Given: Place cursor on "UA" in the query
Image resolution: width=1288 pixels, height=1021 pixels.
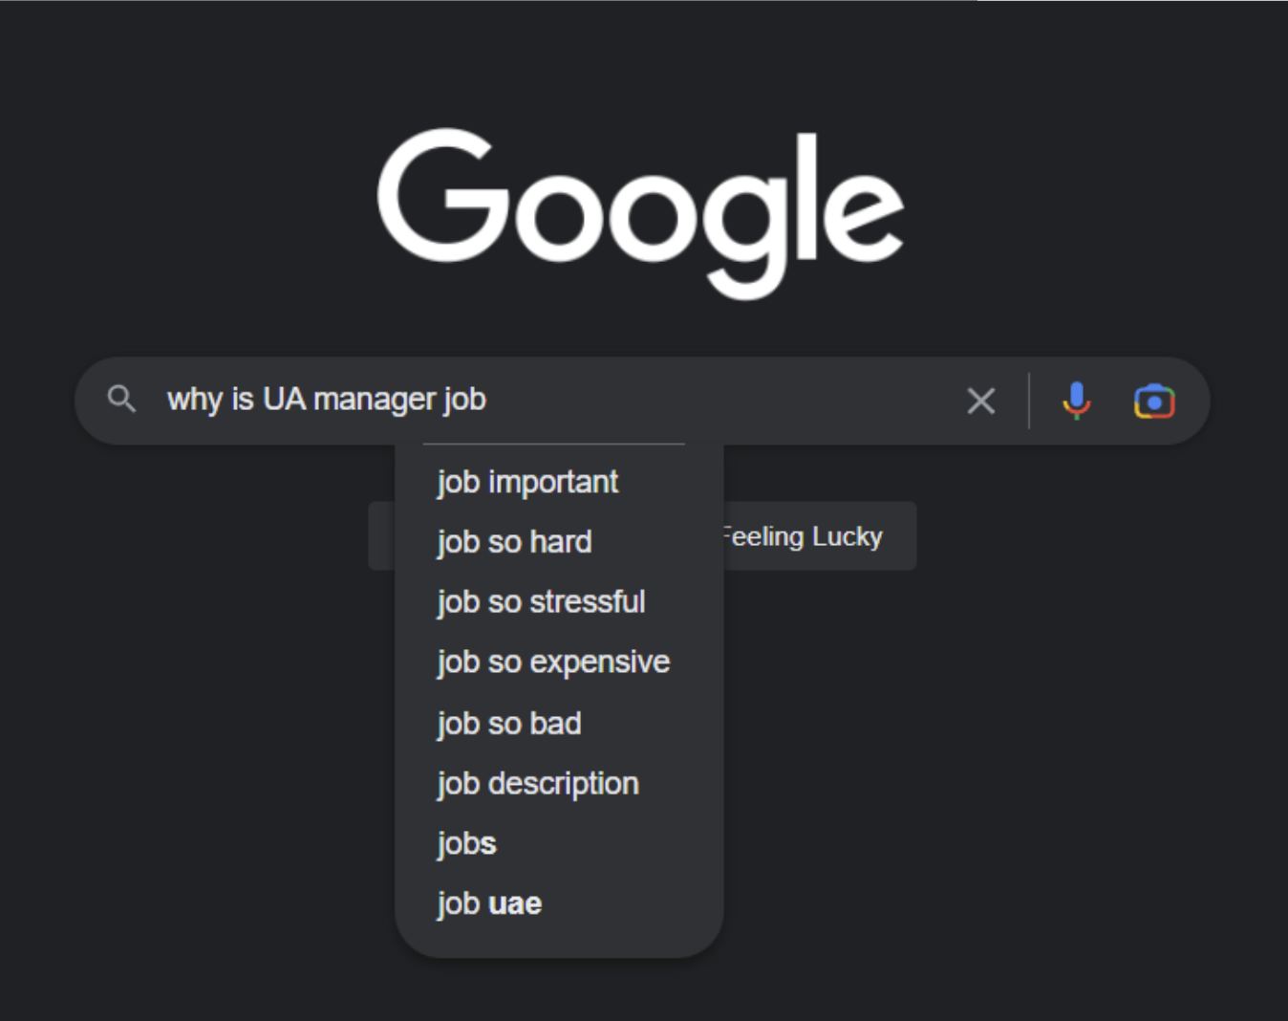Looking at the screenshot, I should pos(284,400).
